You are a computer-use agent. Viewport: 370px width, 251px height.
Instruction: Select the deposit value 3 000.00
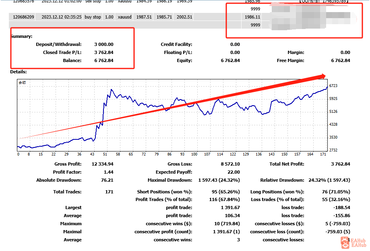click(x=104, y=44)
